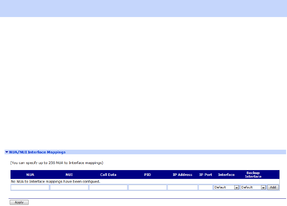The image size is (287, 206).
Task: Click the NUI input field
Action: tap(69, 187)
